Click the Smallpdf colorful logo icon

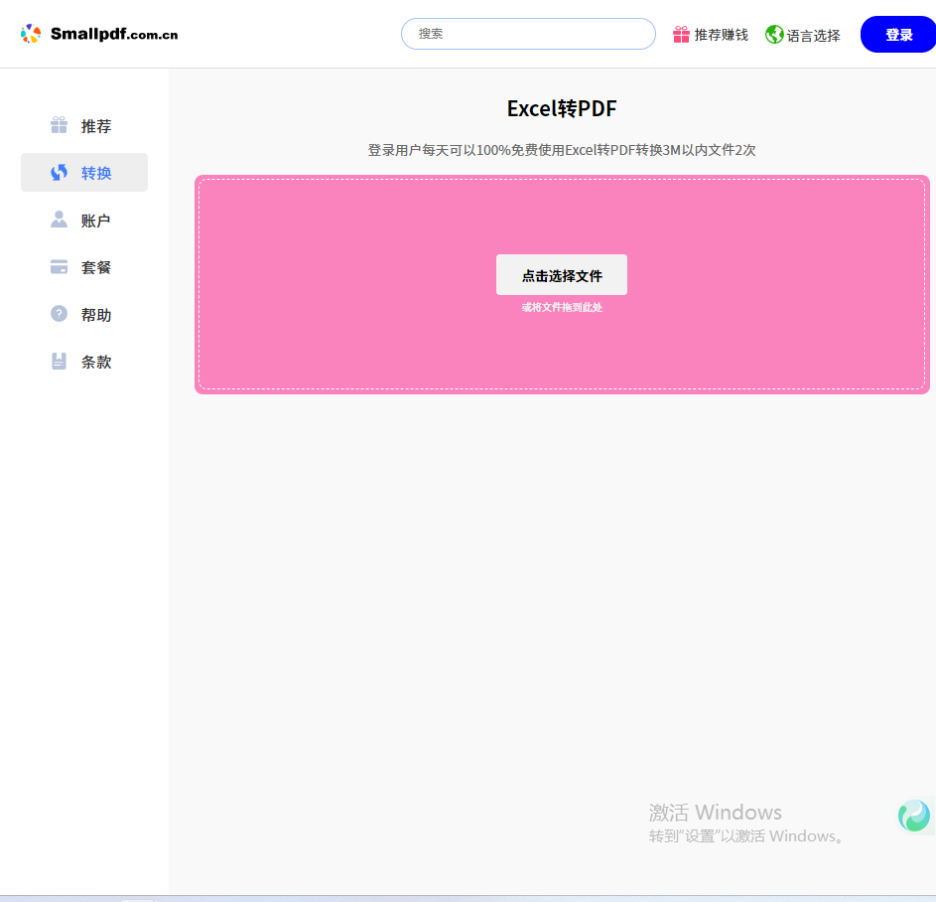pos(31,34)
